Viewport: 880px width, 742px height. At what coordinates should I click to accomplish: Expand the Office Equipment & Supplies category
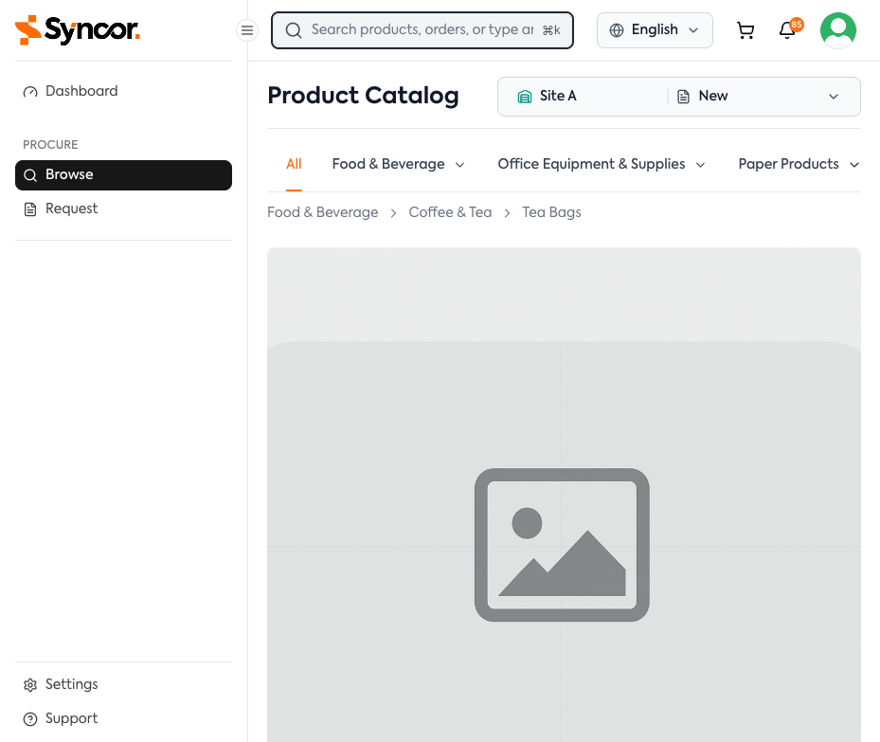(x=601, y=164)
